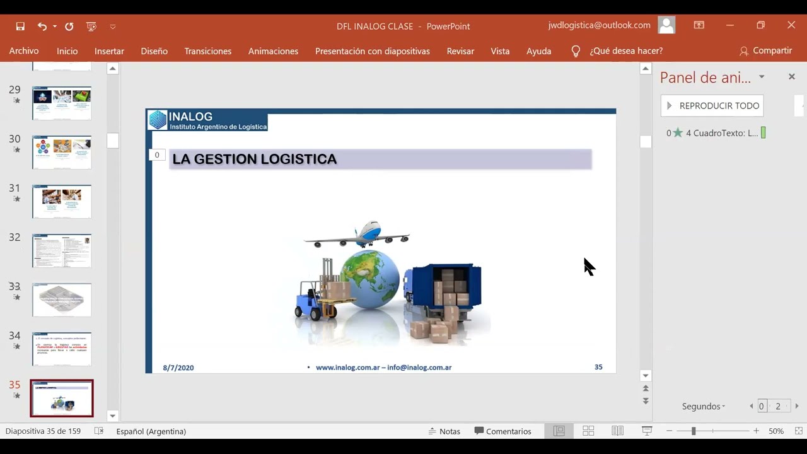Open the Diseño tab

click(154, 51)
